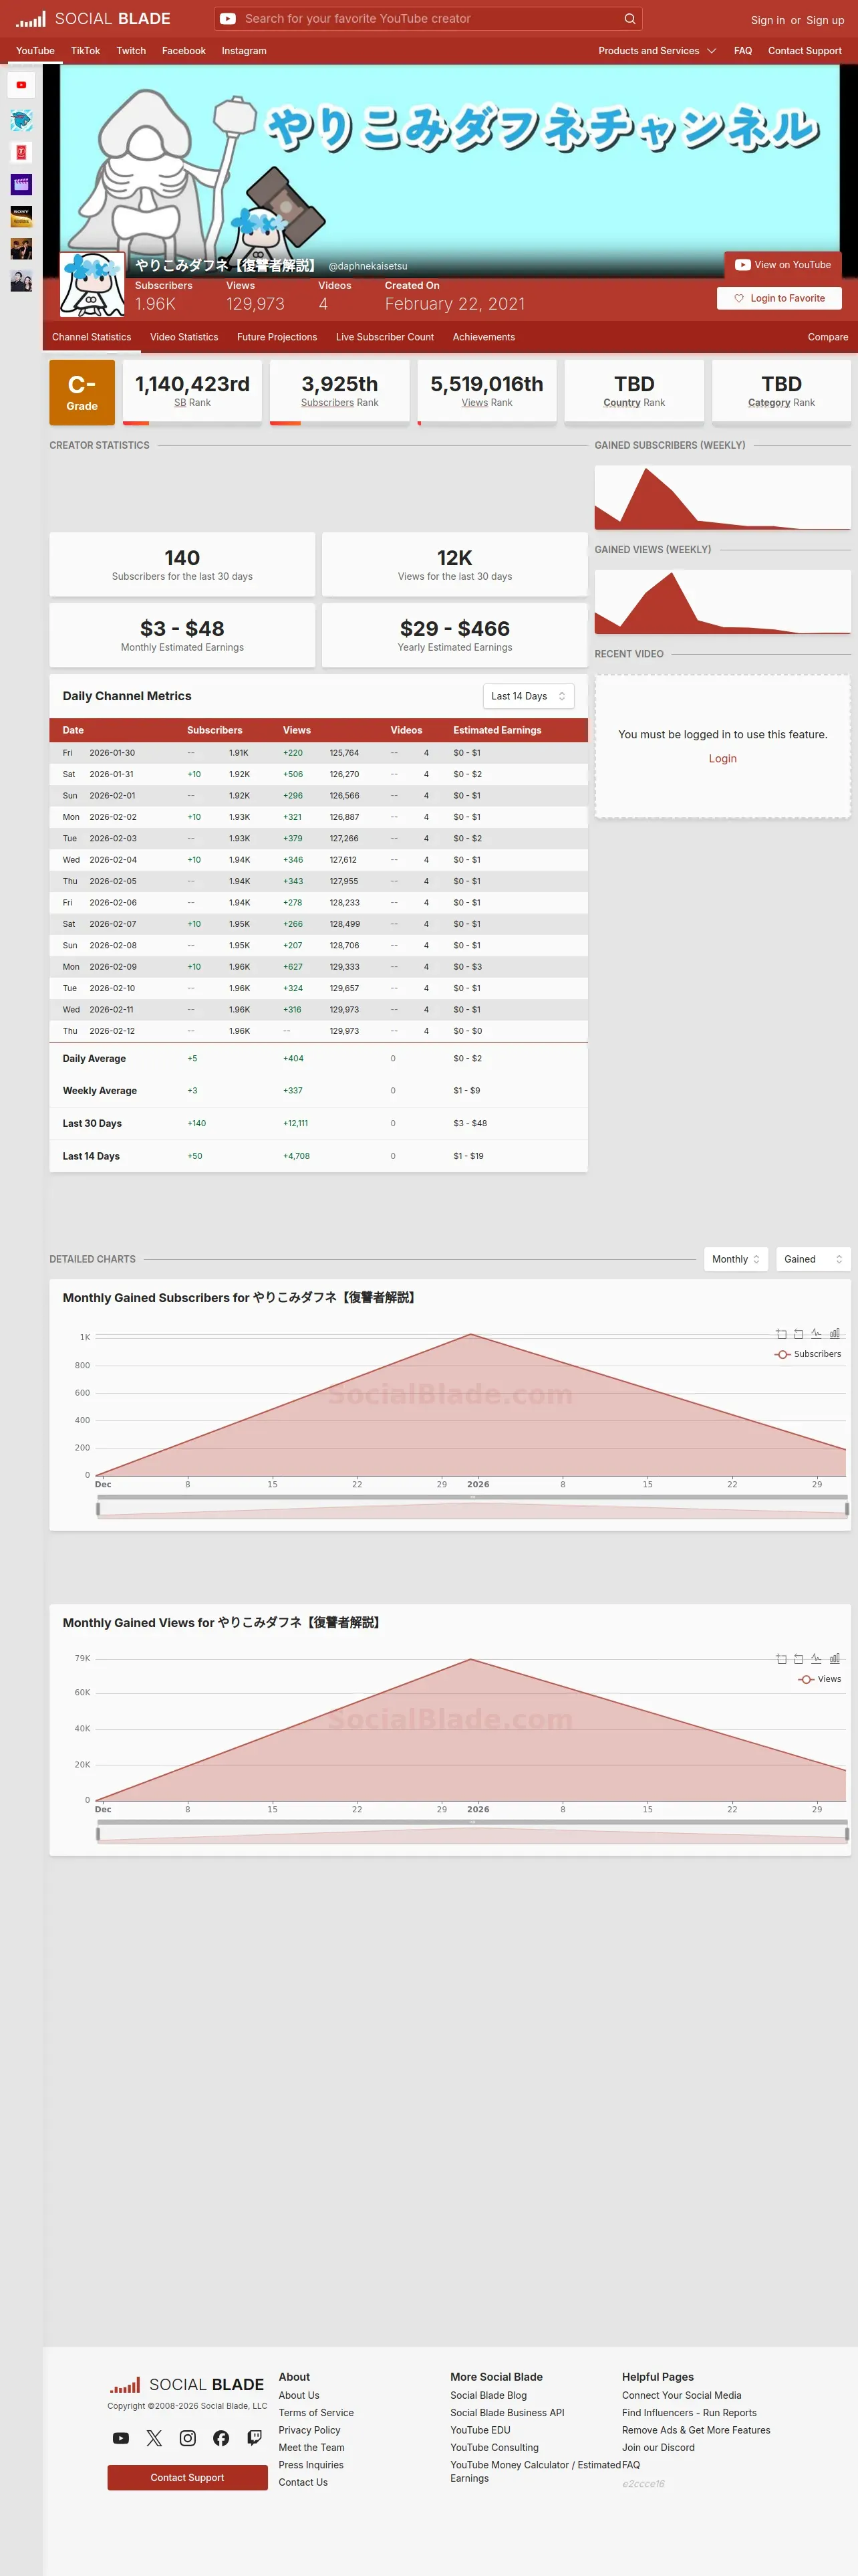The image size is (858, 2576).
Task: Open the Monthly interval dropdown
Action: pyautogui.click(x=736, y=1259)
